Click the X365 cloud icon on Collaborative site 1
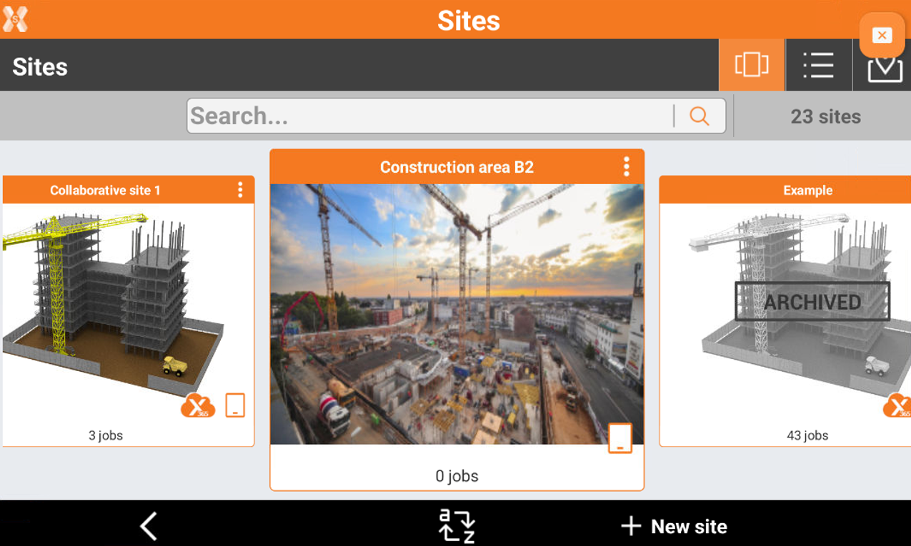This screenshot has height=546, width=911. [198, 405]
